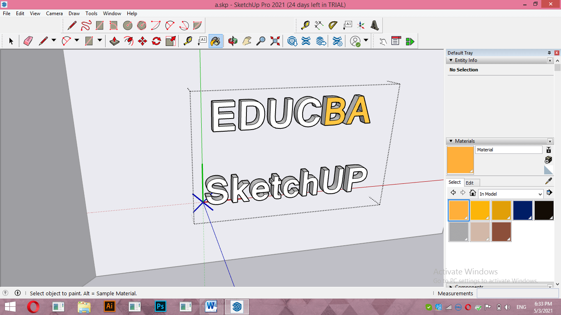Open the Draw menu
This screenshot has height=315, width=561.
point(74,14)
